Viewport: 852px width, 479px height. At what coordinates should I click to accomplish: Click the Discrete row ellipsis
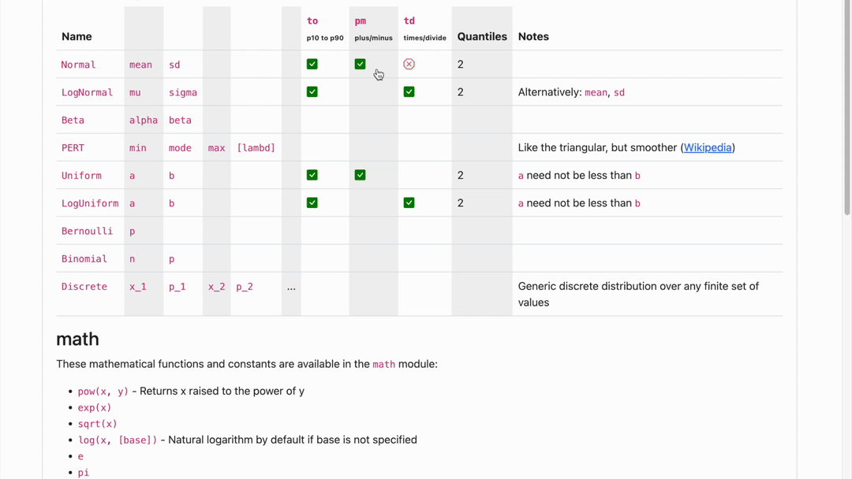[291, 287]
